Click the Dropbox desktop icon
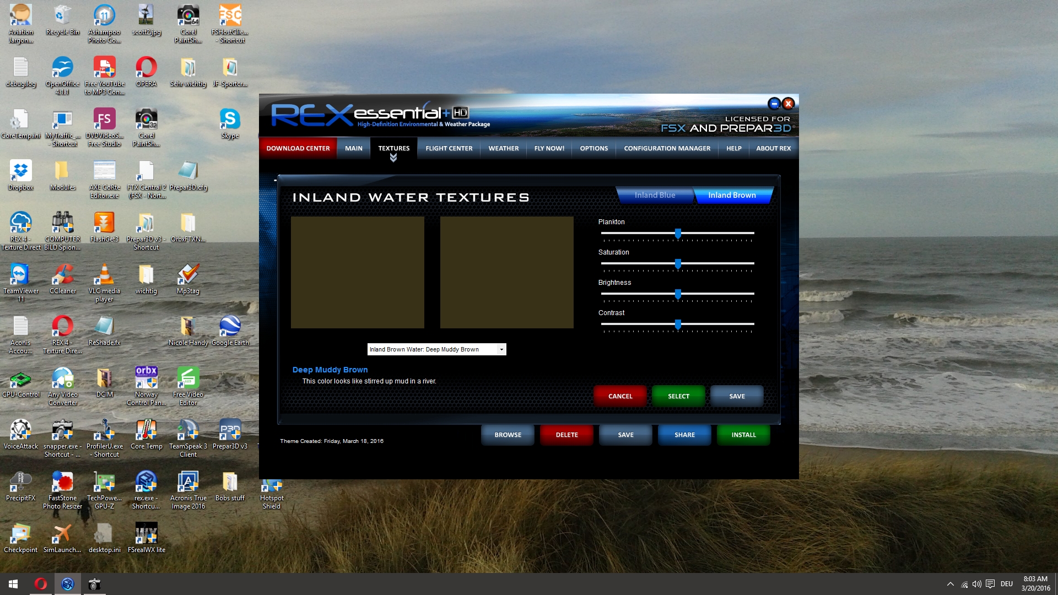The width and height of the screenshot is (1058, 595). [x=20, y=175]
